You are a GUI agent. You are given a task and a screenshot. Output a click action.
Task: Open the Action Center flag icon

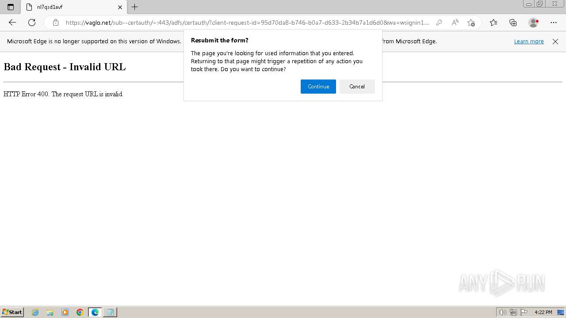click(x=524, y=312)
